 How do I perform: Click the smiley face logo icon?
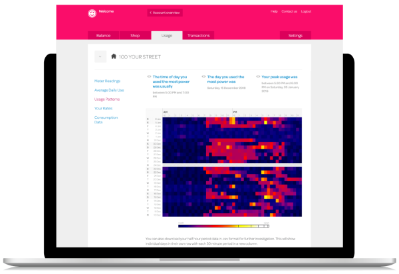click(92, 13)
